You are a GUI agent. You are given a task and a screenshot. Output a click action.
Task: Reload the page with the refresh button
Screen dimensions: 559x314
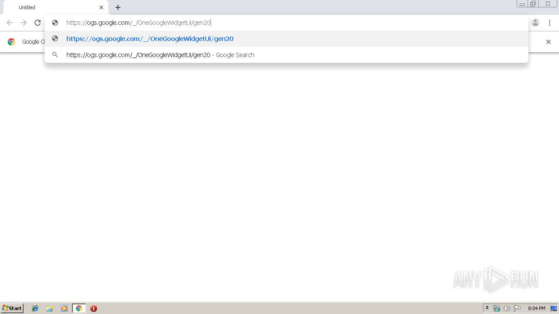pos(38,23)
